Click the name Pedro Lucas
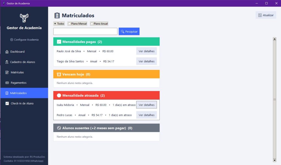Screen dimensions: 281x165 click(x=64, y=115)
